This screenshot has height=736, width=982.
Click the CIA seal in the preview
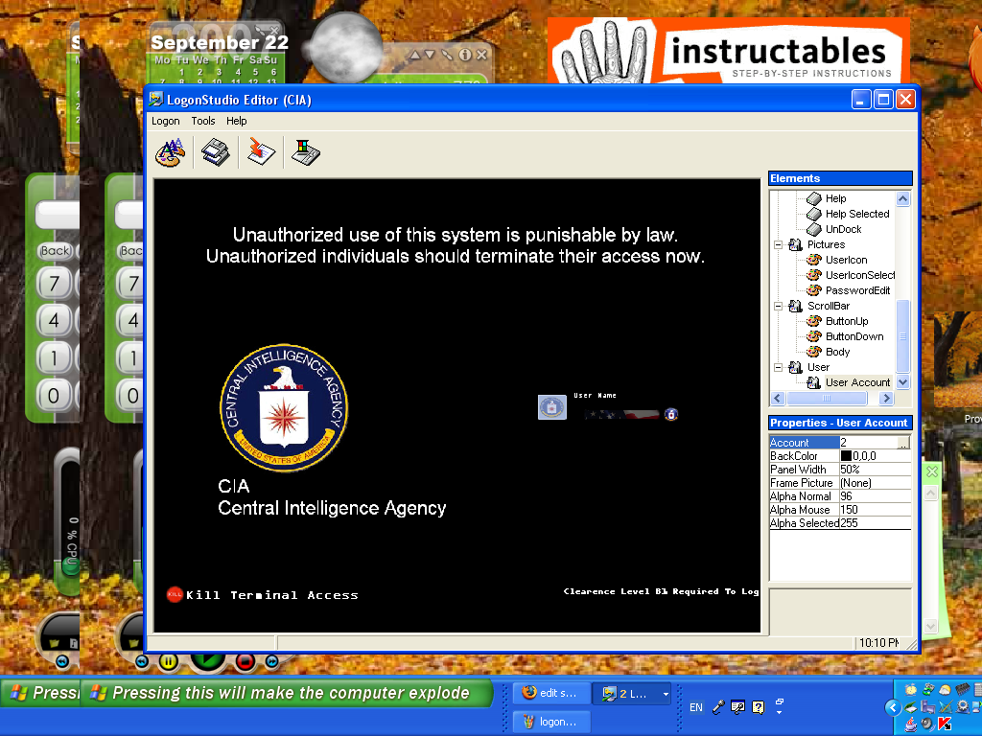click(x=284, y=407)
